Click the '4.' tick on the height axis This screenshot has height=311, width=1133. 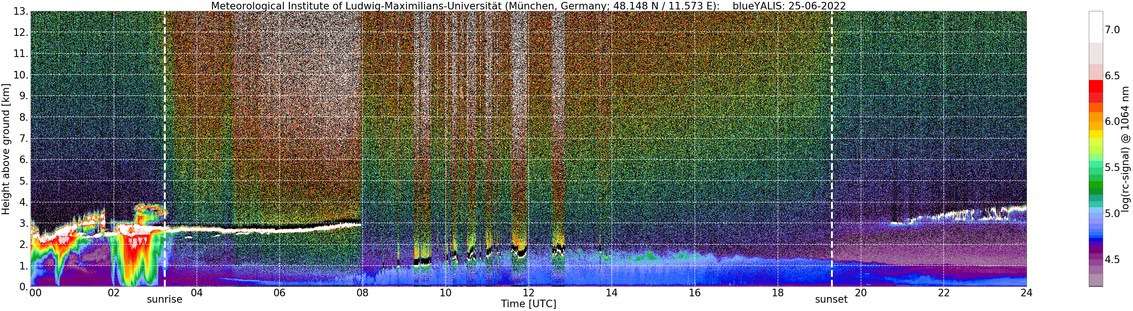click(x=24, y=202)
